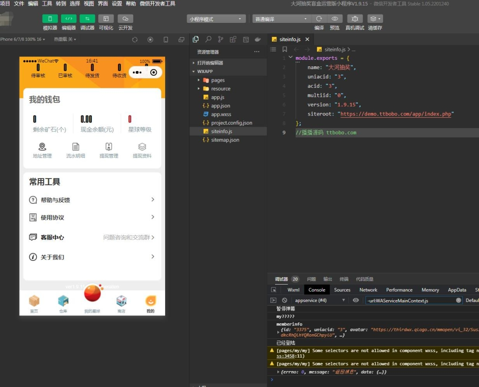
Task: Switch to the Sources devtools tab
Action: pyautogui.click(x=342, y=290)
